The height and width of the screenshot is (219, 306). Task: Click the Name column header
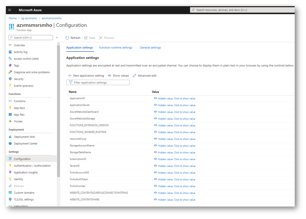73,92
